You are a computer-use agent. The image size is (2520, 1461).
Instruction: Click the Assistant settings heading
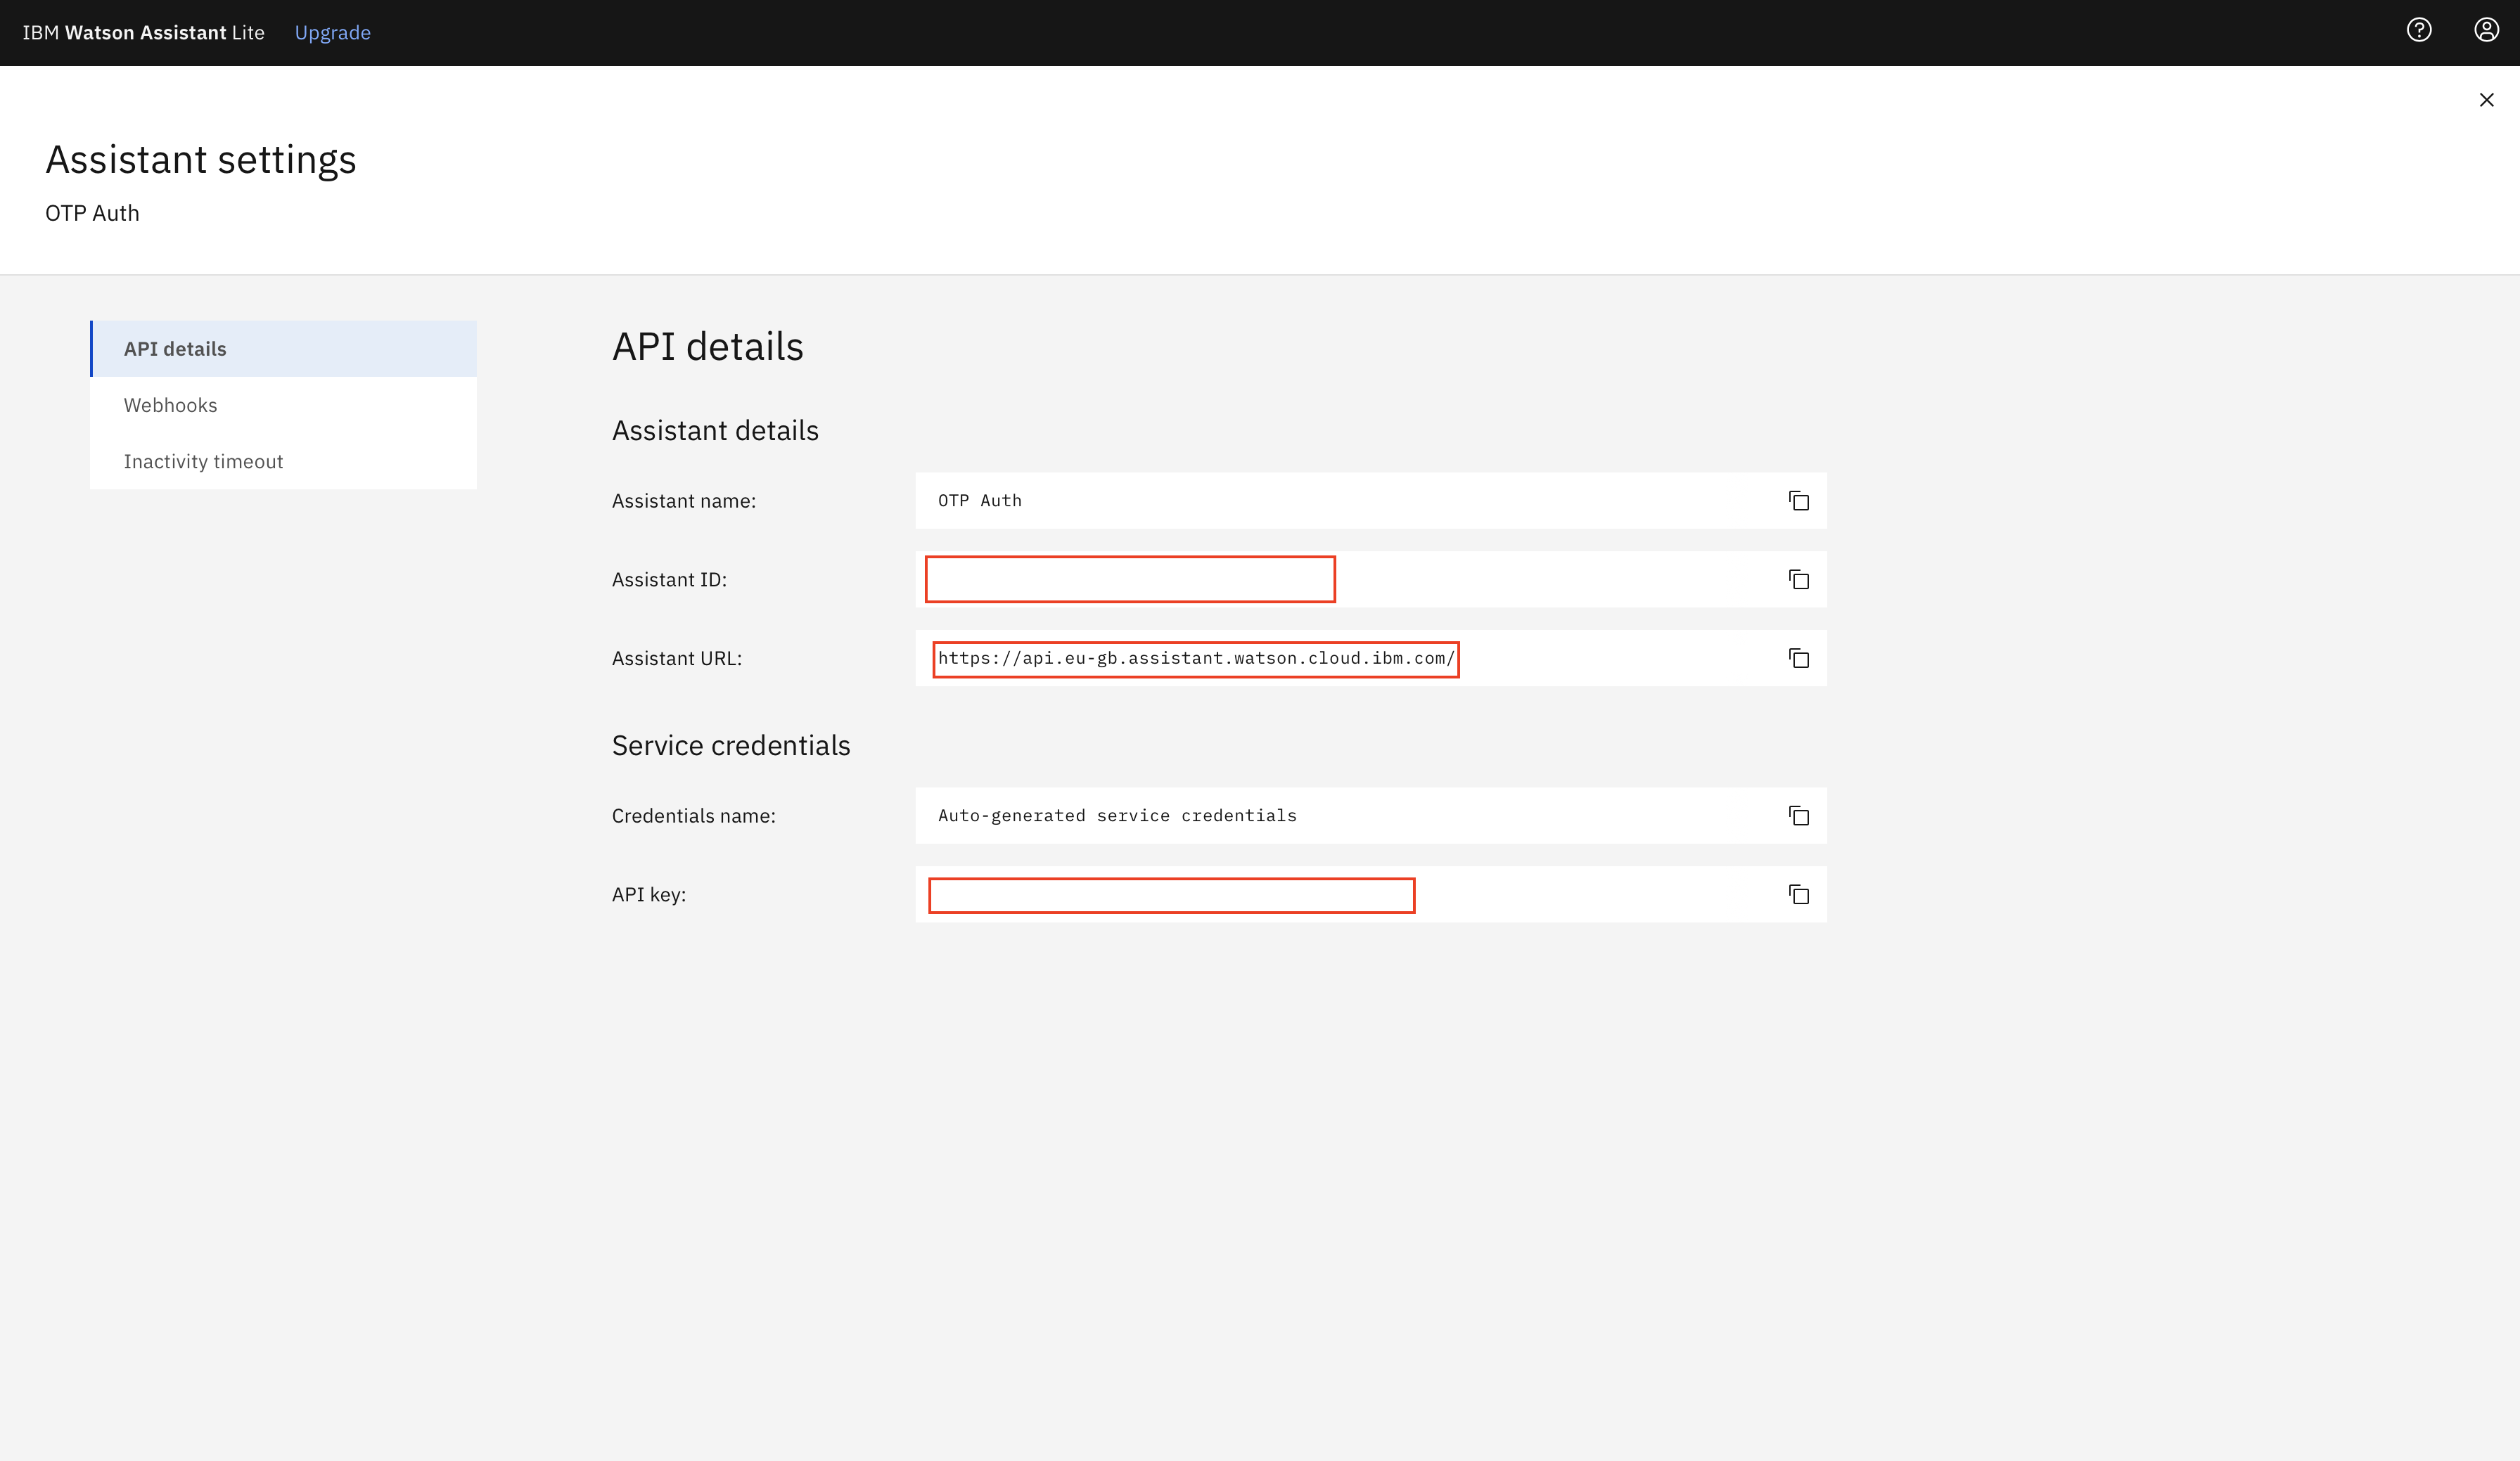click(201, 160)
